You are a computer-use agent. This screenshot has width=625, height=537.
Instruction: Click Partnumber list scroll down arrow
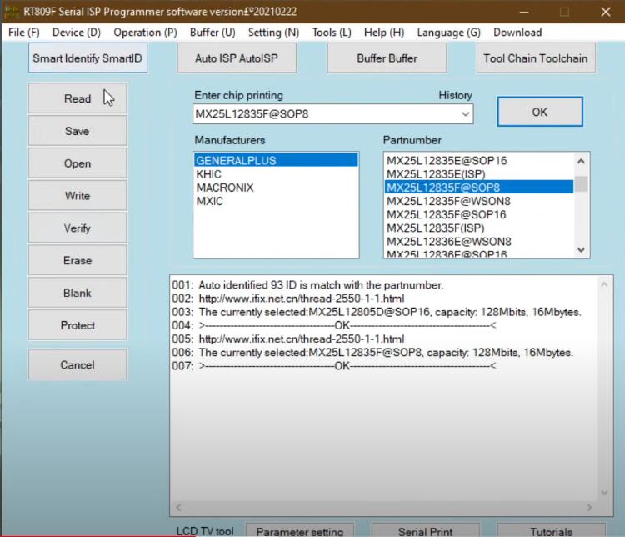click(581, 250)
